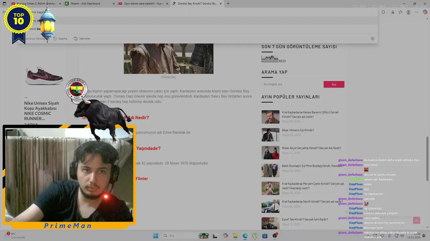Viewport: 430px width, 241px height.
Task: Open Bekir Bozdağ'ın Eşi Mine Bozdağ article
Action: point(312,166)
